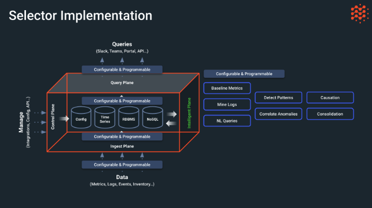Click the "Ingest Plane" label
This screenshot has height=208, width=372.
[122, 146]
